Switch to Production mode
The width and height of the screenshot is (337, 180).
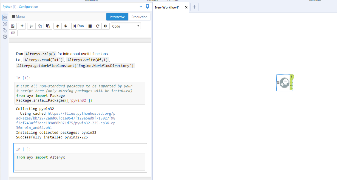click(x=139, y=17)
